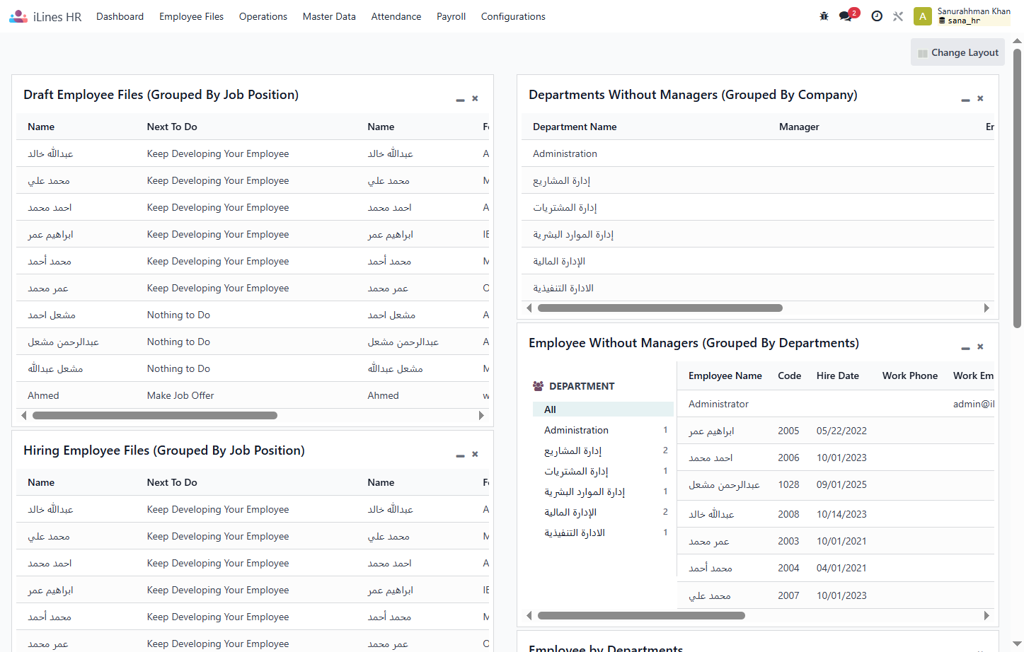Remove the Departments Without Managers panel
Screen dimensions: 1024x652
980,98
